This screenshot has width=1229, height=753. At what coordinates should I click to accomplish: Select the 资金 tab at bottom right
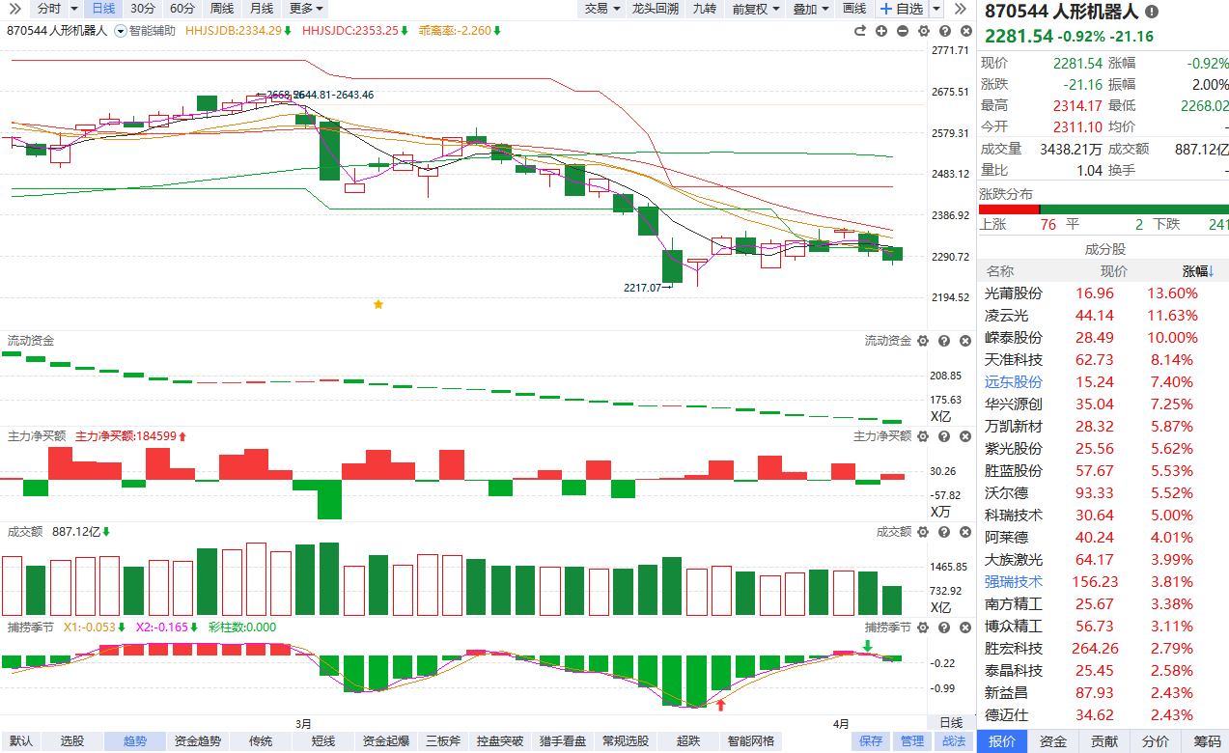pyautogui.click(x=1053, y=741)
